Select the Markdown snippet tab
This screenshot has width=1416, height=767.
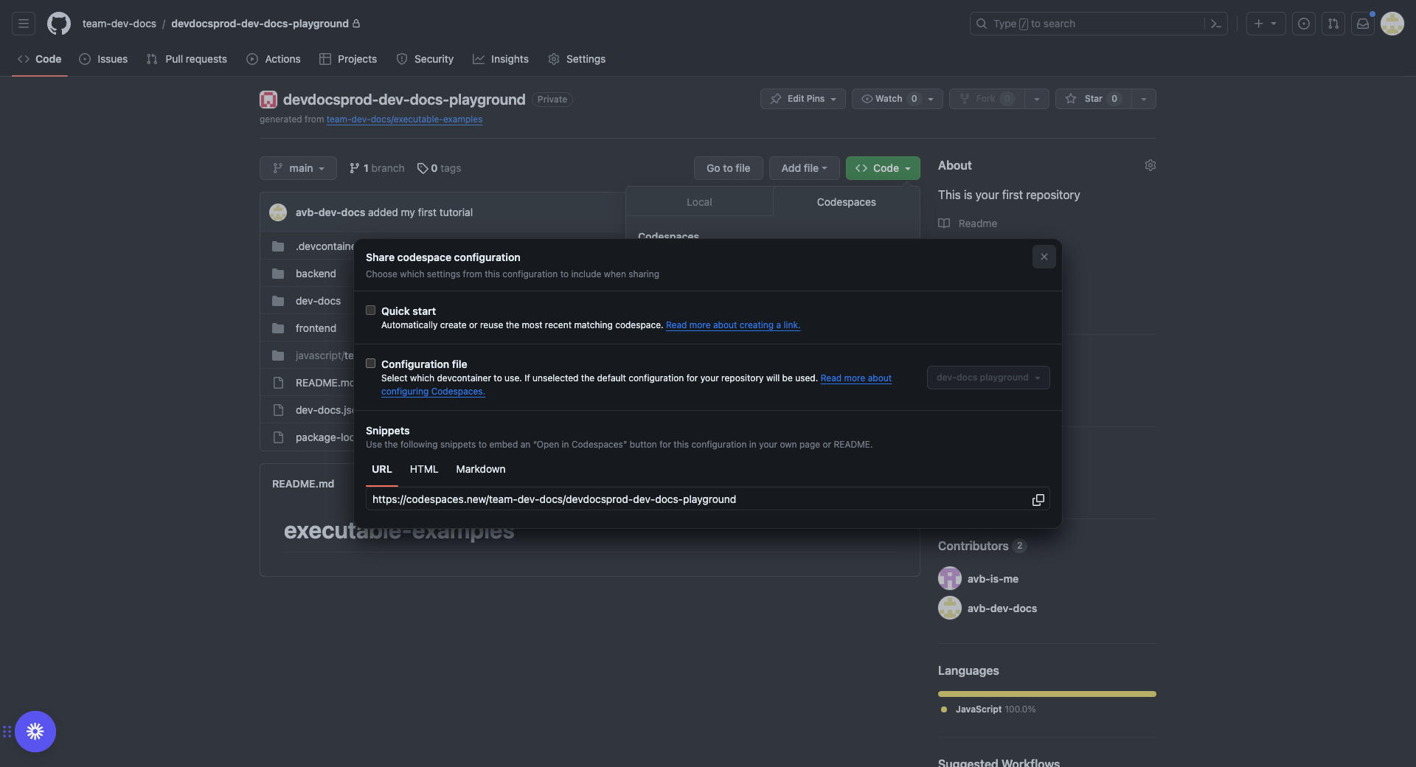(480, 469)
